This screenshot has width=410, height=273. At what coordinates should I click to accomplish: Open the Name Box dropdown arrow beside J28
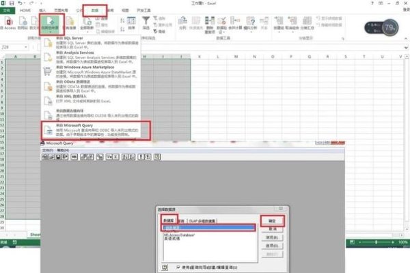click(26, 47)
